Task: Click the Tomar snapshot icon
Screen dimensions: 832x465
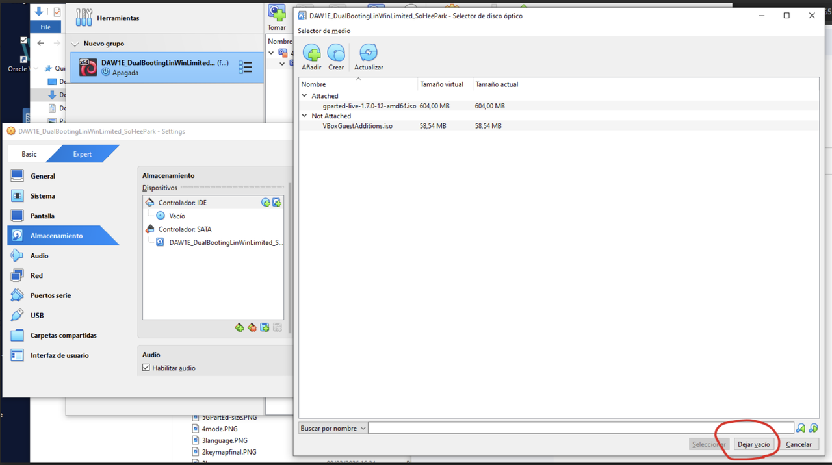Action: [277, 14]
